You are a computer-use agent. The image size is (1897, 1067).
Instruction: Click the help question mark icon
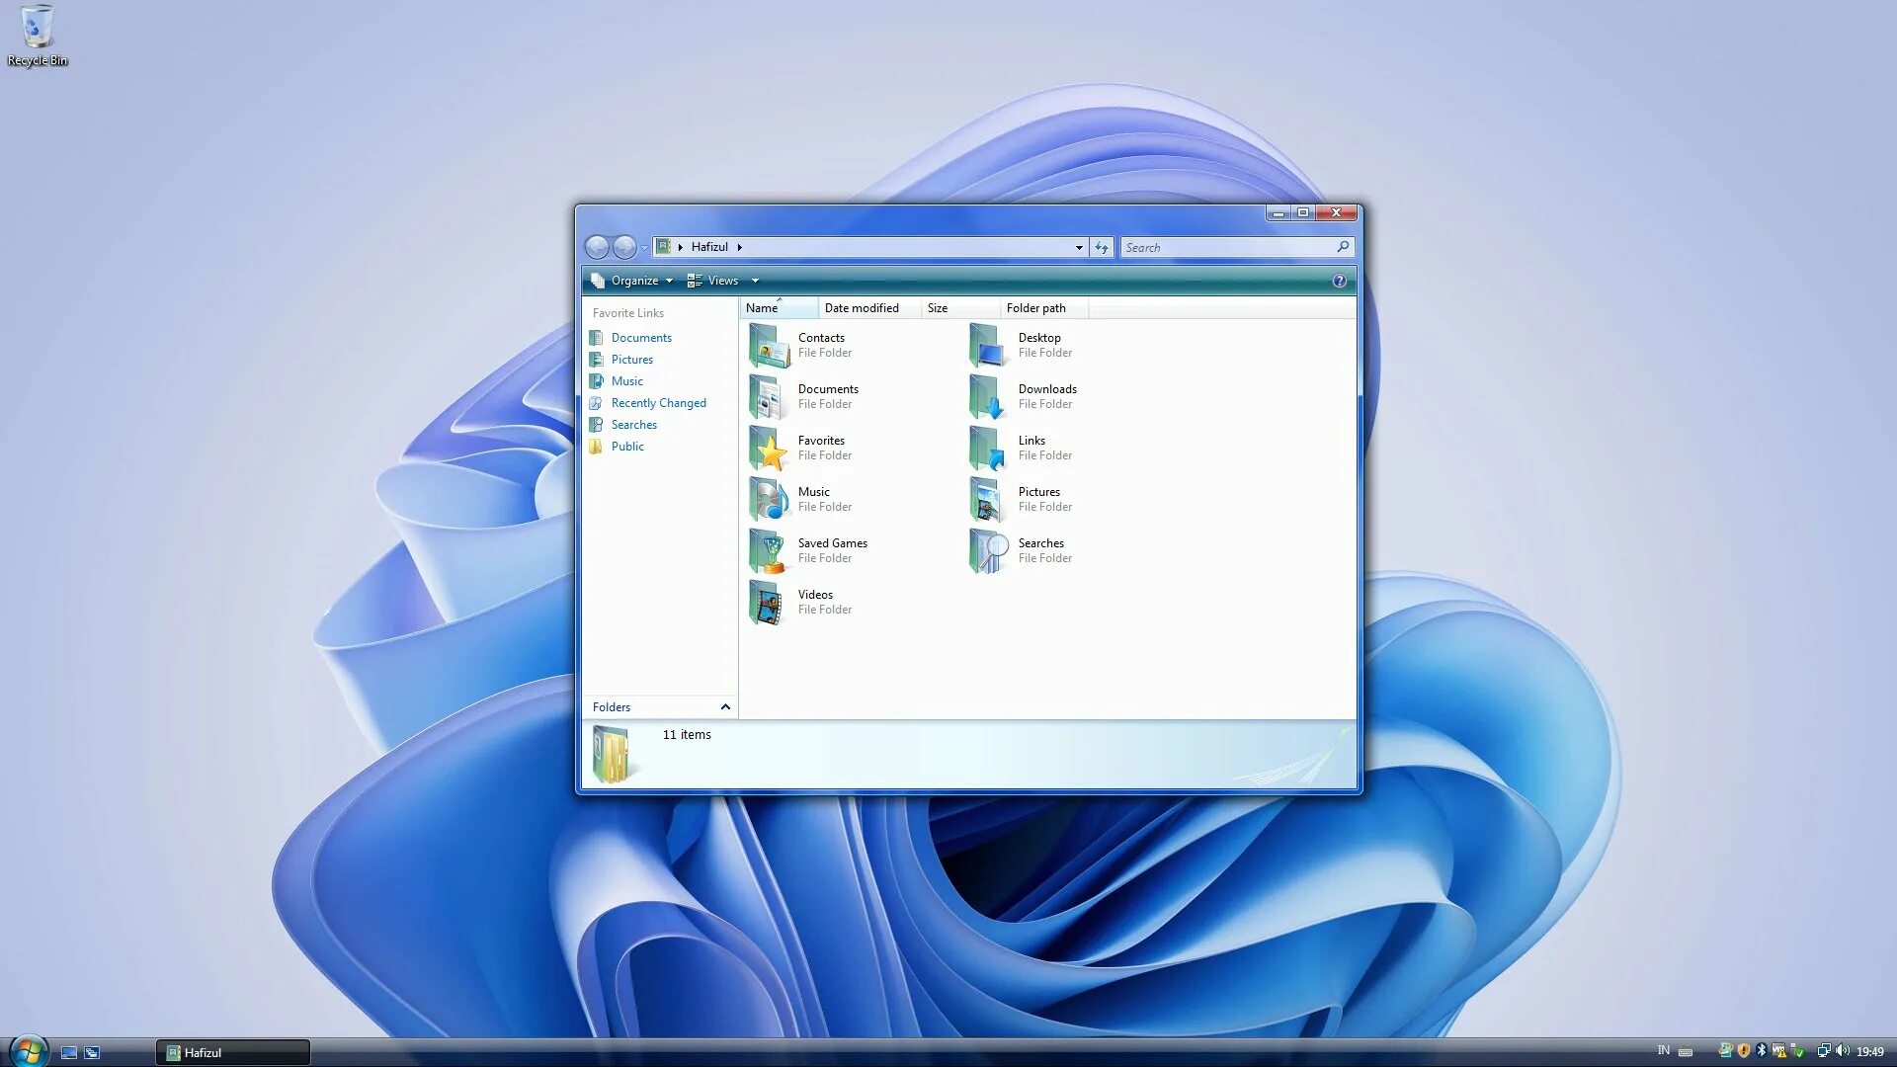[x=1339, y=281]
